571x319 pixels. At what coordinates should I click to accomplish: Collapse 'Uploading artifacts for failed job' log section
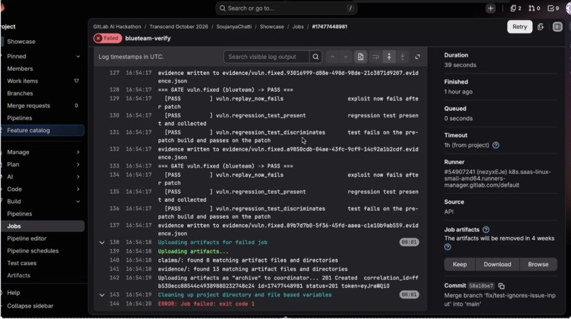[102, 242]
